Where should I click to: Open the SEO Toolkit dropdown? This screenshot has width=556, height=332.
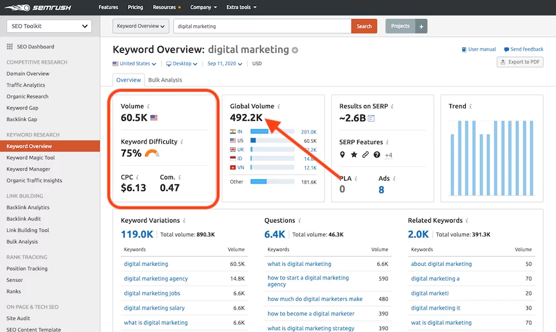(x=49, y=26)
